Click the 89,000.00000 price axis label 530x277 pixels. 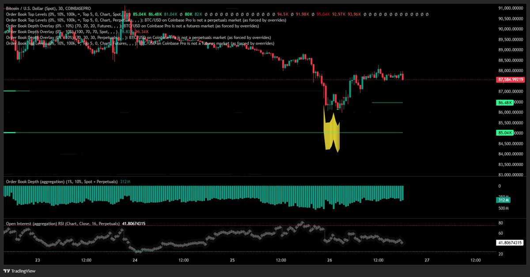pos(511,50)
